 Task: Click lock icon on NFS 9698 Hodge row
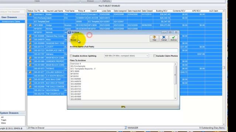[30, 25]
